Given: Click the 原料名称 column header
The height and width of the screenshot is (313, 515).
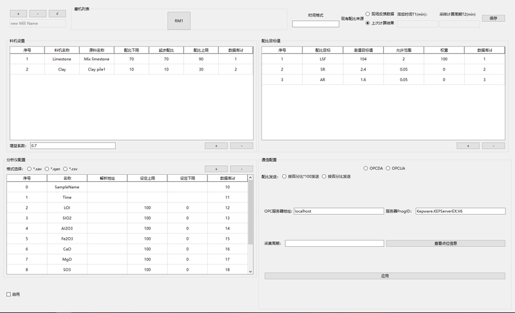Looking at the screenshot, I should click(x=97, y=50).
